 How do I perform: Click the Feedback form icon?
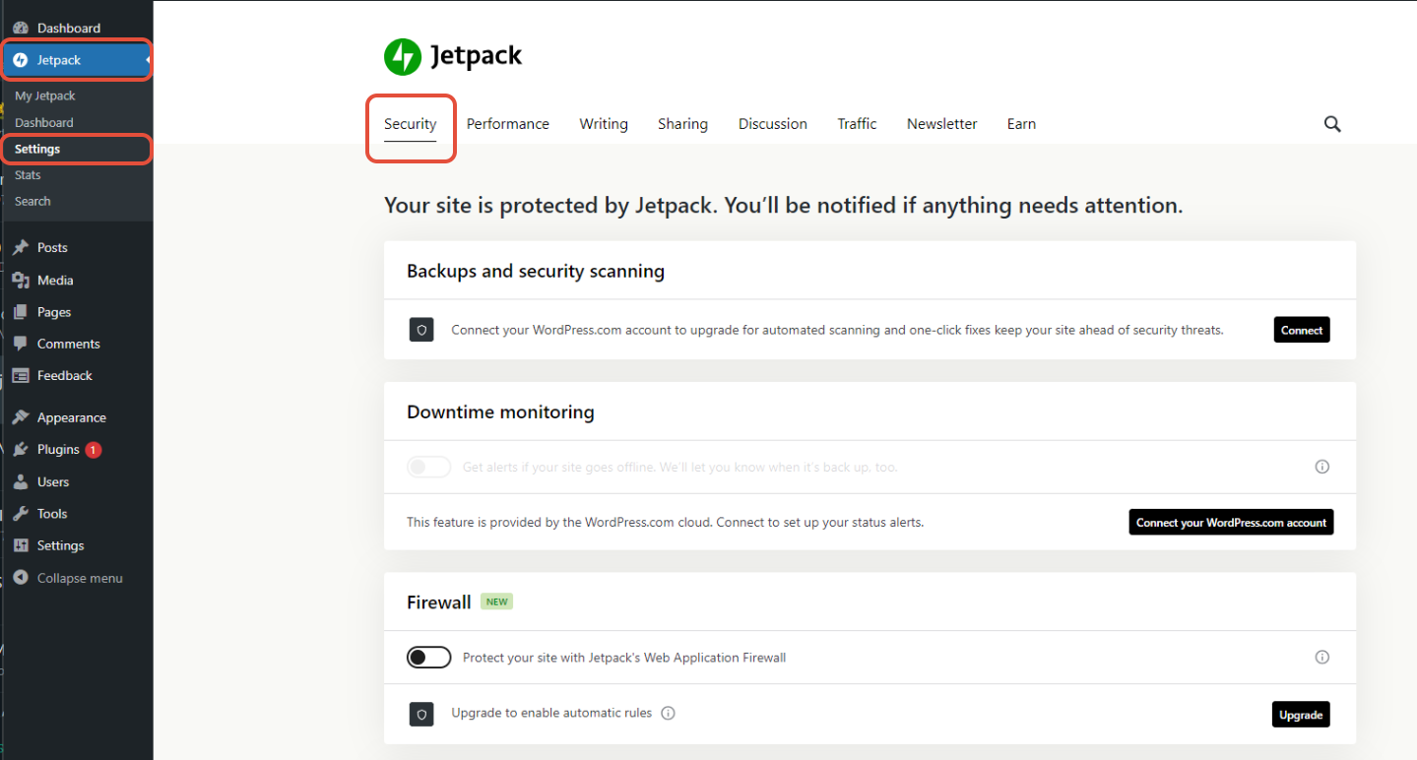pos(21,375)
